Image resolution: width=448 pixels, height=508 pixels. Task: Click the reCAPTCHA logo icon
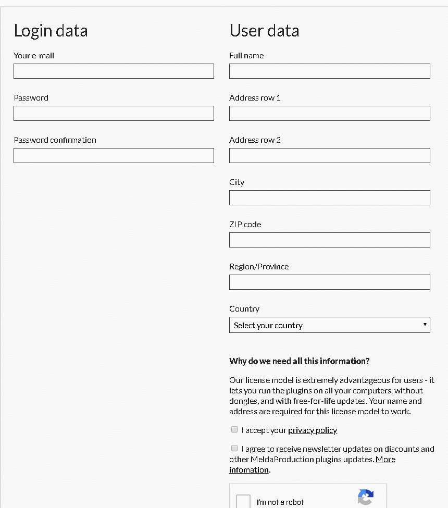coord(366,498)
